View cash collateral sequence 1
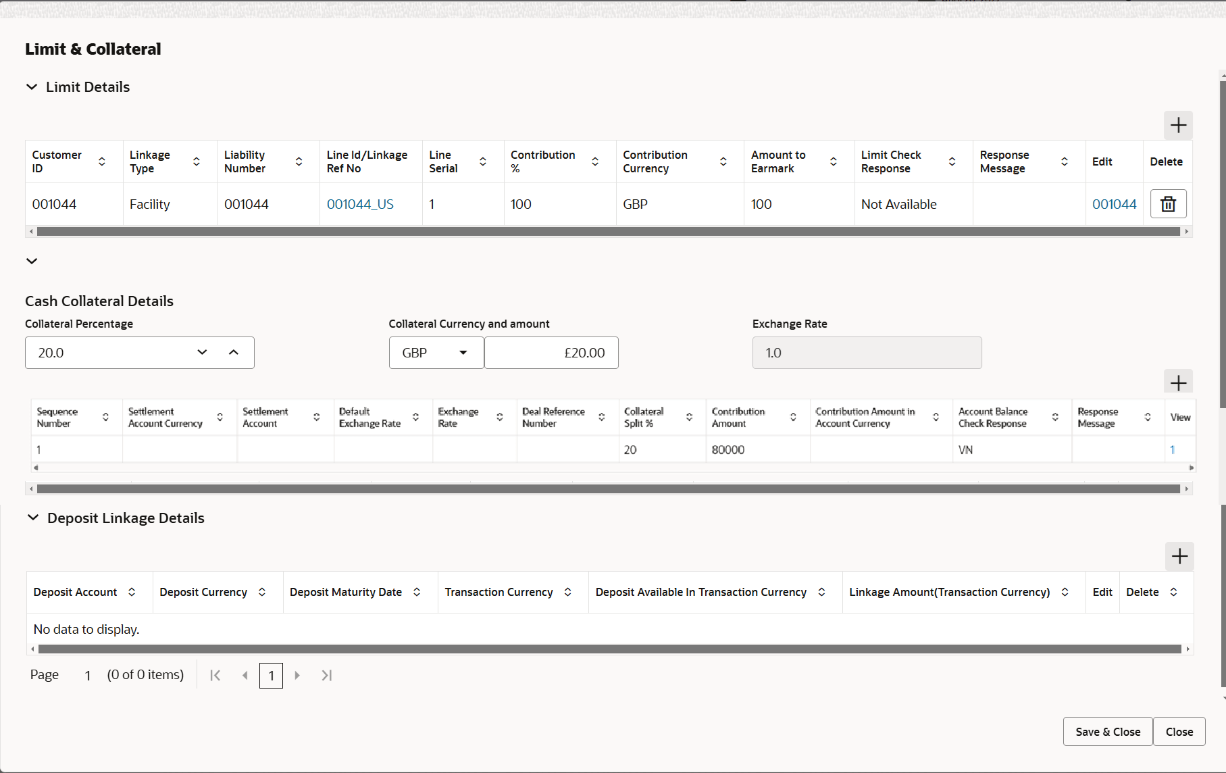Viewport: 1226px width, 773px height. click(x=1173, y=450)
